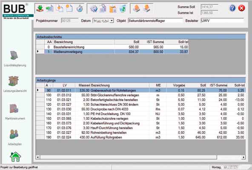252x170 pixels.
Task: Open Arbeitsplan from the sidebar
Action: (x=14, y=137)
